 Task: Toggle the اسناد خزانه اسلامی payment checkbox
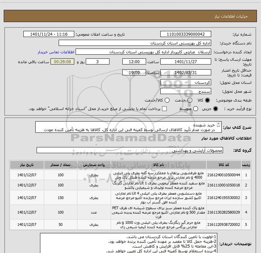click(164, 109)
